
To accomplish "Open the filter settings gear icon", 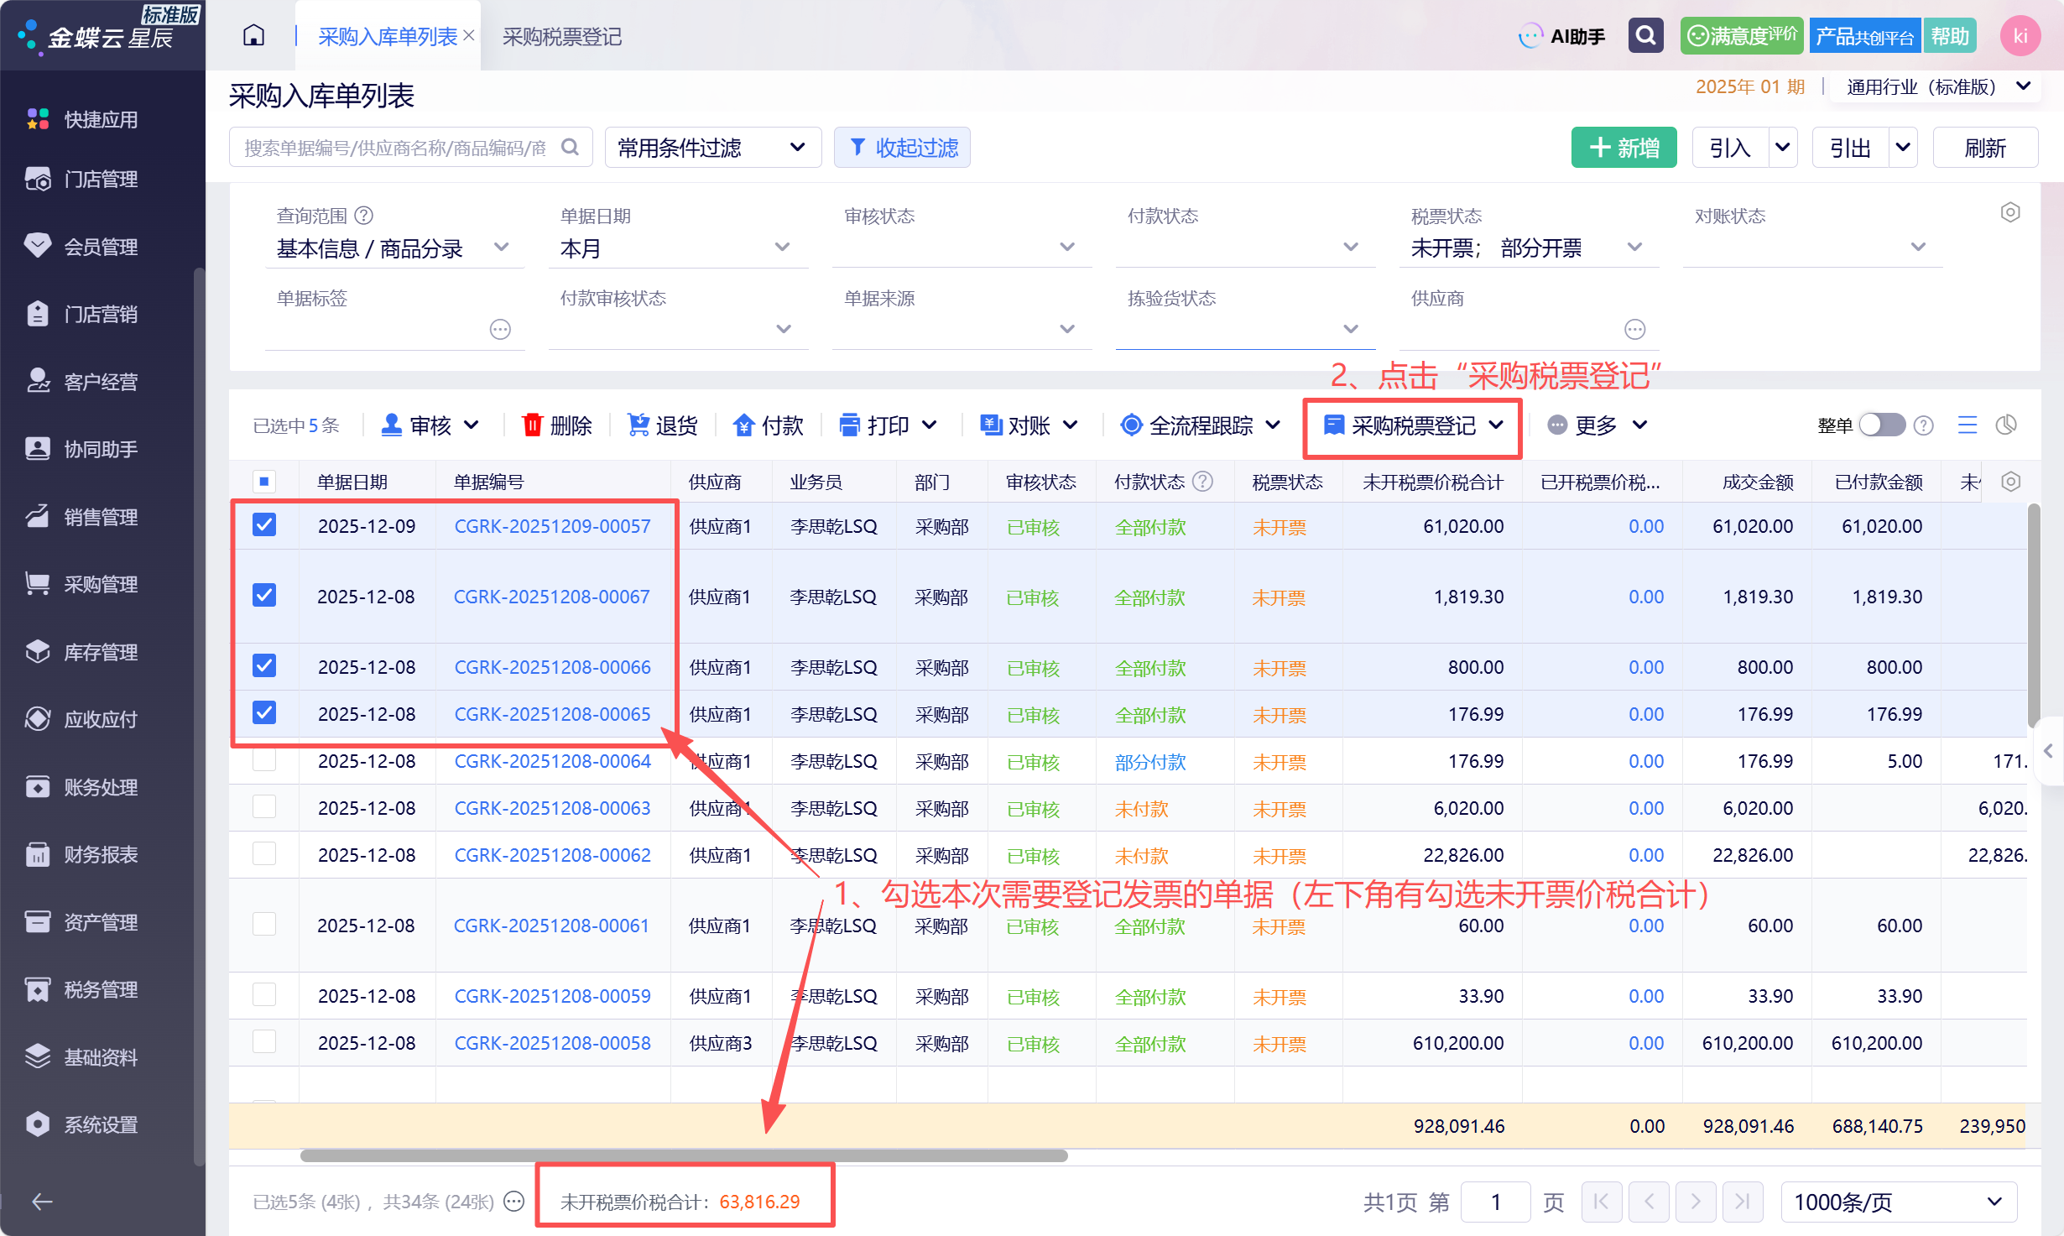I will pos(2009,212).
